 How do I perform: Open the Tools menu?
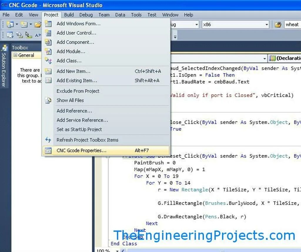click(x=136, y=15)
